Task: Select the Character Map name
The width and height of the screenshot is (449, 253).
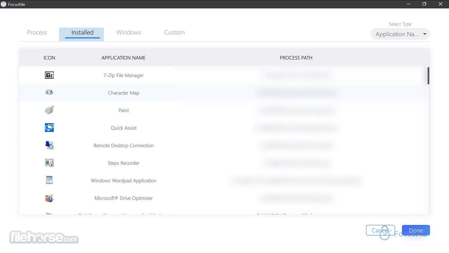Action: tap(124, 93)
